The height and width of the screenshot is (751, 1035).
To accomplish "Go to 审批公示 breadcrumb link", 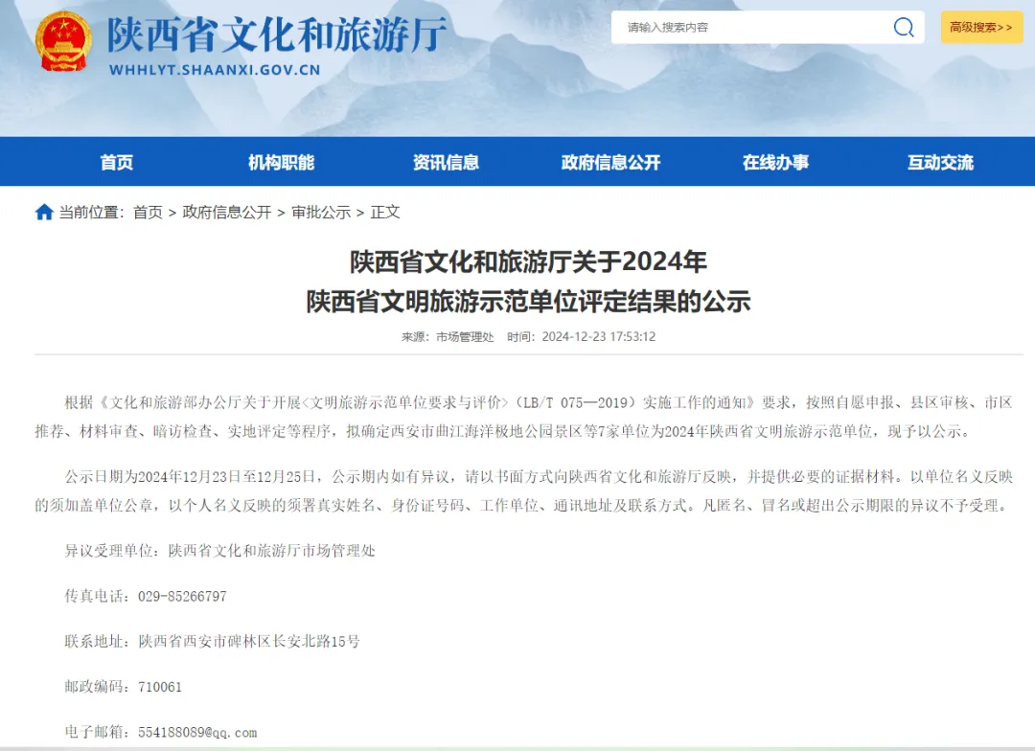I will (x=321, y=212).
